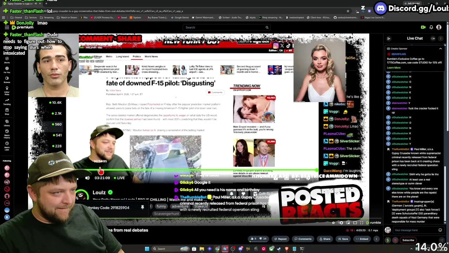Image resolution: width=449 pixels, height=253 pixels.
Task: Click the green upload video camera icon
Action: (x=423, y=27)
